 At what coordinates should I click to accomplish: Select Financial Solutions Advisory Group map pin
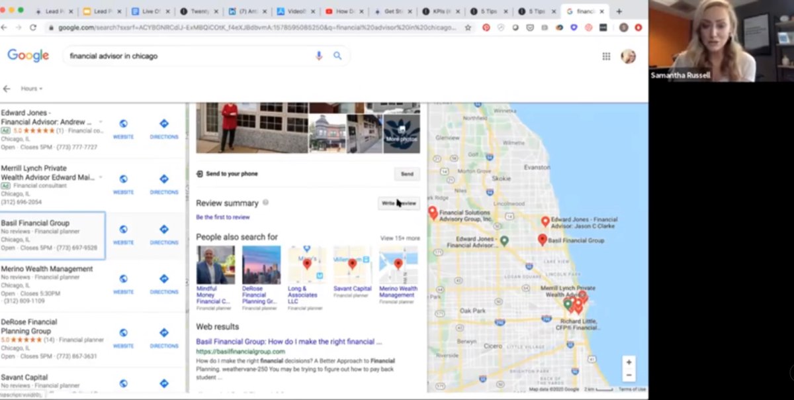[433, 213]
